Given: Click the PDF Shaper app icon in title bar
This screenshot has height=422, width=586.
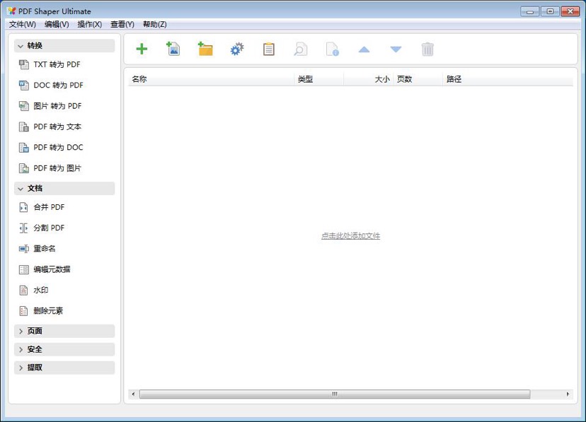Looking at the screenshot, I should 11,11.
